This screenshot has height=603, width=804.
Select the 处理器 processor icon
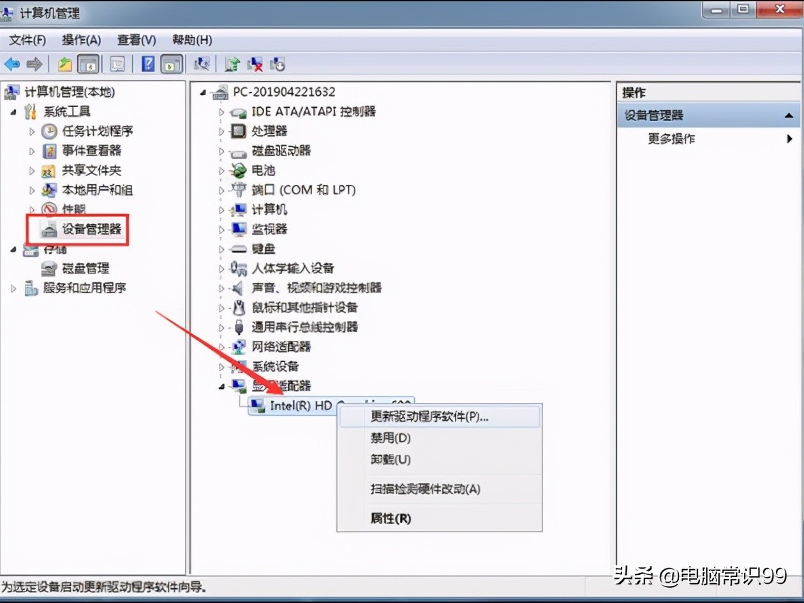(x=239, y=131)
